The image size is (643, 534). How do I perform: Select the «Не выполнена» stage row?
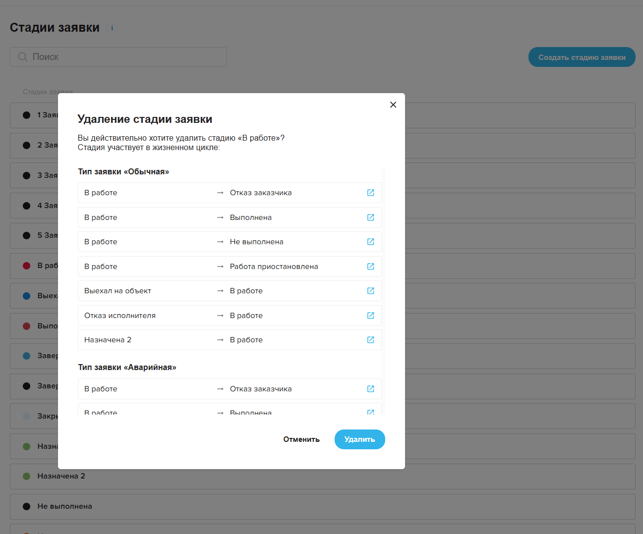coord(322,506)
